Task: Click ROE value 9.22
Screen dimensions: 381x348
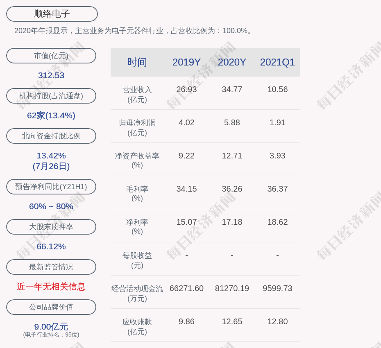Action: pos(186,156)
